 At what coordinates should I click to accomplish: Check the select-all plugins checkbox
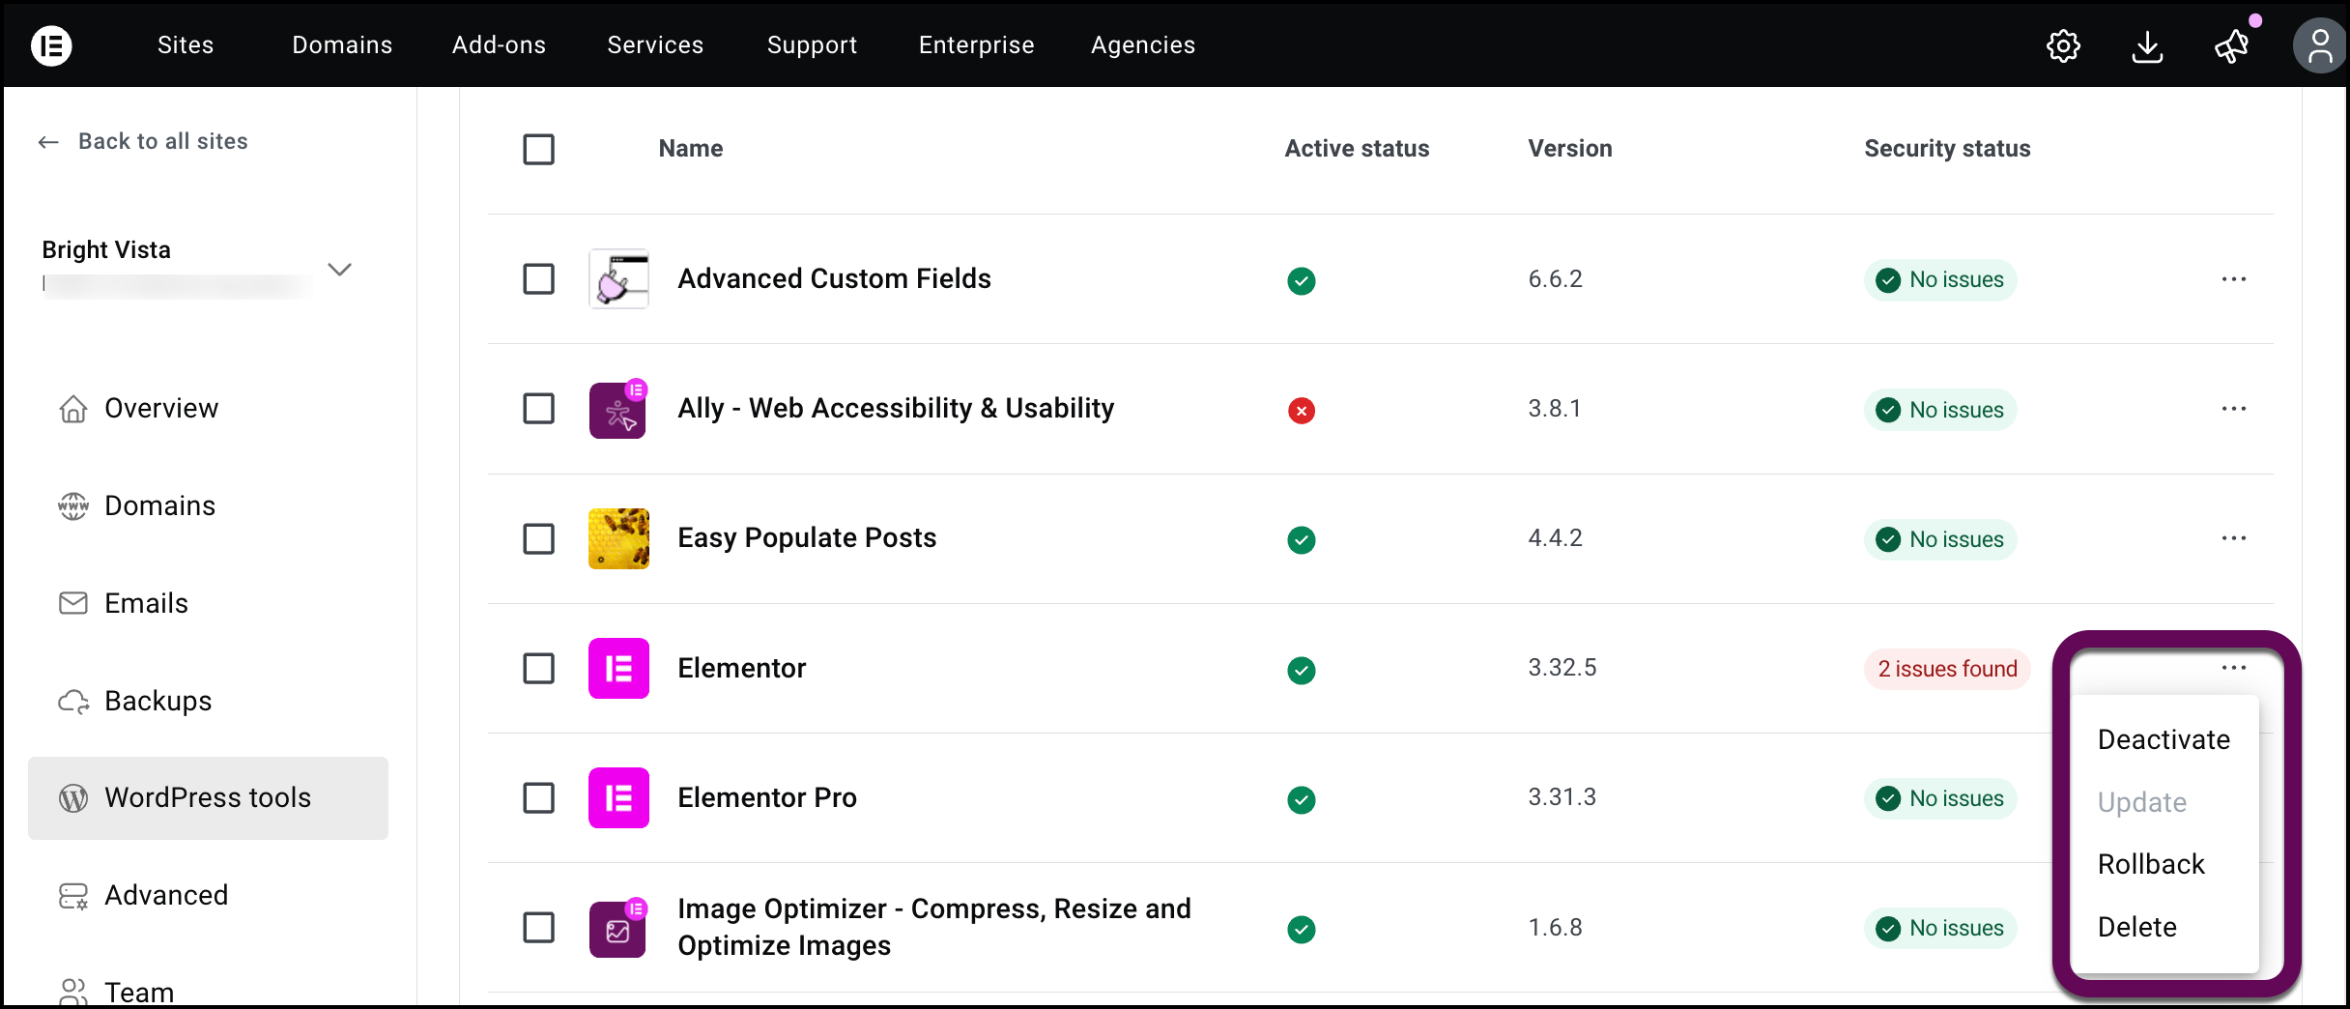click(x=538, y=150)
